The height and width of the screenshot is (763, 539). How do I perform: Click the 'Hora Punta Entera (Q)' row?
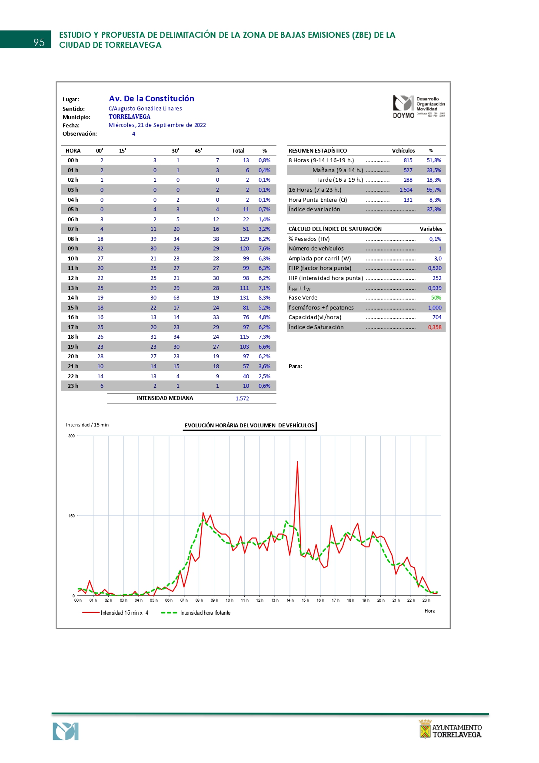point(318,200)
